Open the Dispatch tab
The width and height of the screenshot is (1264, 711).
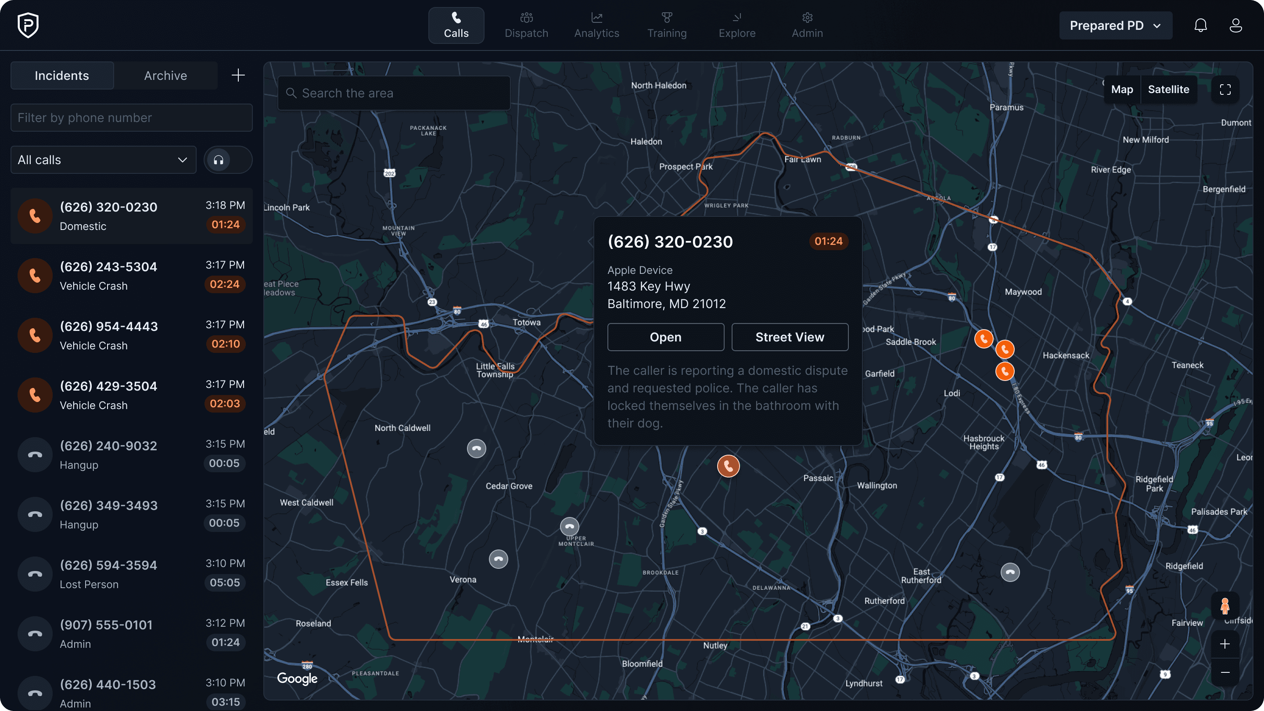526,25
